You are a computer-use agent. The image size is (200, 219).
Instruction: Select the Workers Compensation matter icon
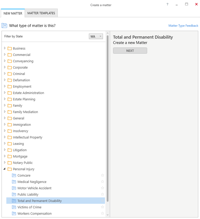(x=14, y=214)
